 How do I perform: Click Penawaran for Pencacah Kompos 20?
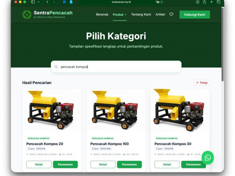(x=65, y=165)
